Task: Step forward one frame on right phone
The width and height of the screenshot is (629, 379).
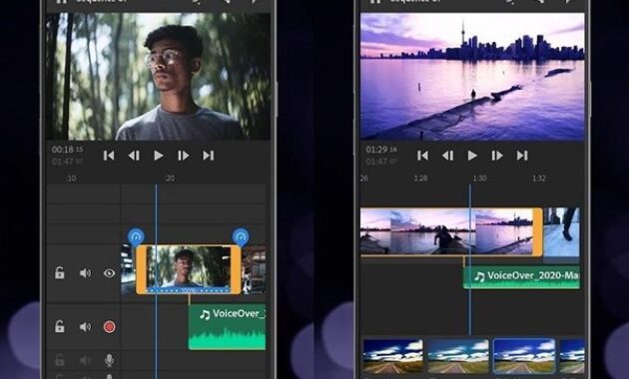Action: [497, 156]
